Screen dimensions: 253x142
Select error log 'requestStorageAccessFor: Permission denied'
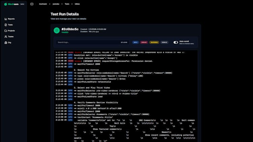coord(114,61)
